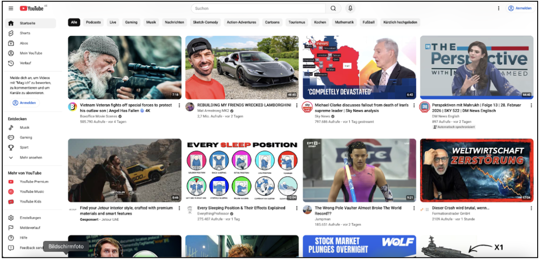Viewport: 539px width, 259px height.
Task: Click the YouTube logo
Action: (31, 8)
